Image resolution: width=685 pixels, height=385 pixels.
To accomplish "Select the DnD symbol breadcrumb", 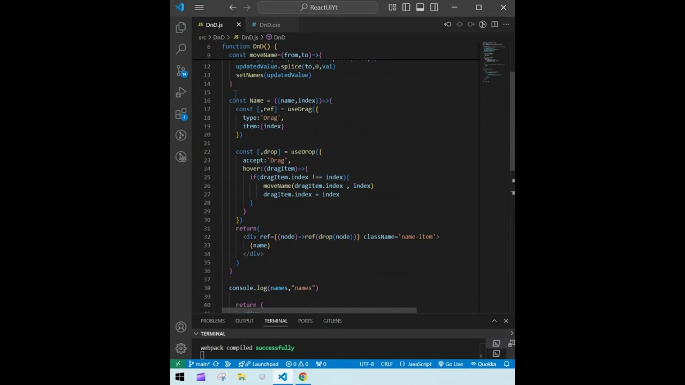I will pos(276,37).
